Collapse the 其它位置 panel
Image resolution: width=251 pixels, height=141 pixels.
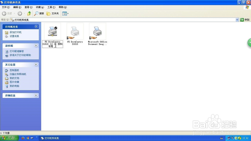click(36, 64)
